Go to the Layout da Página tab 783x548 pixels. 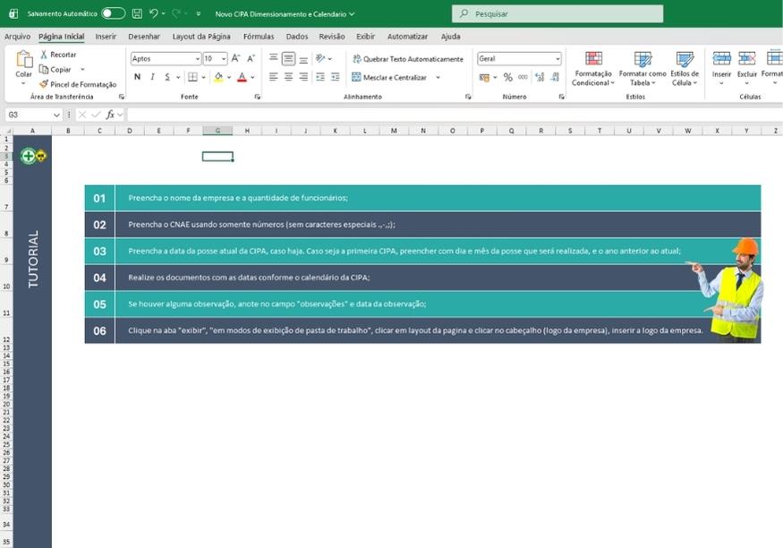click(201, 37)
